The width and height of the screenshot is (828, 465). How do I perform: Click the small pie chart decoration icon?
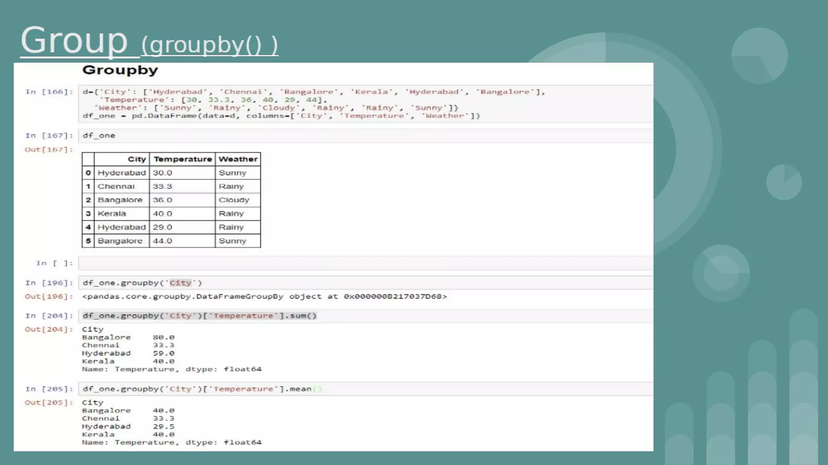[784, 182]
